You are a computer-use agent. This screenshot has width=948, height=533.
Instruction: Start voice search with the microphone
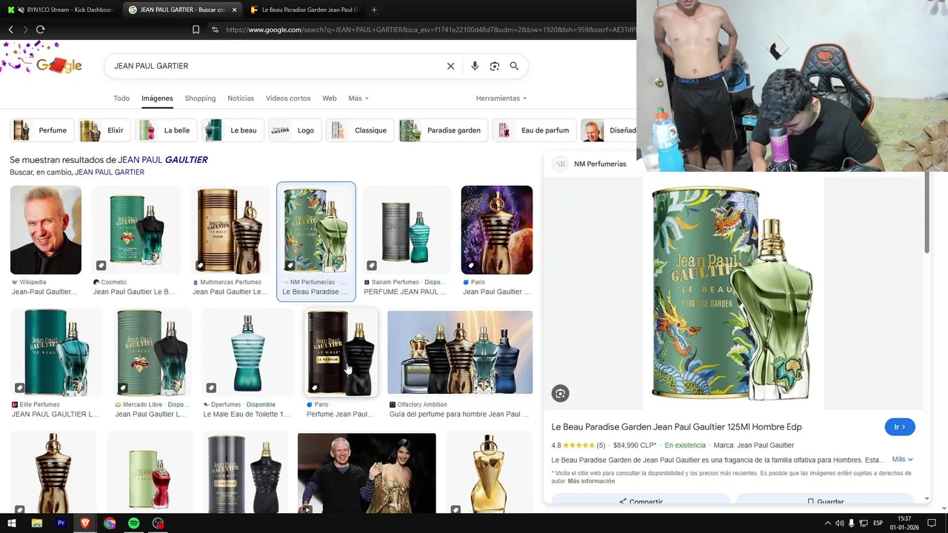[x=475, y=66]
